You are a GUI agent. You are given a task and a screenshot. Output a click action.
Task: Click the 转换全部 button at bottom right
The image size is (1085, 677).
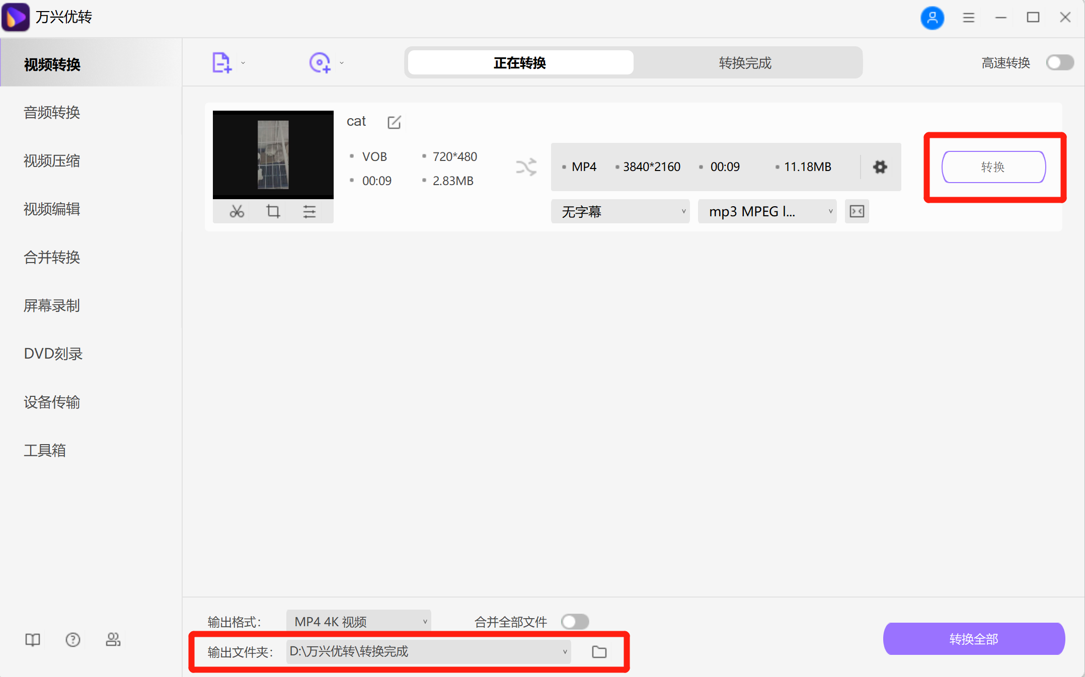point(973,639)
